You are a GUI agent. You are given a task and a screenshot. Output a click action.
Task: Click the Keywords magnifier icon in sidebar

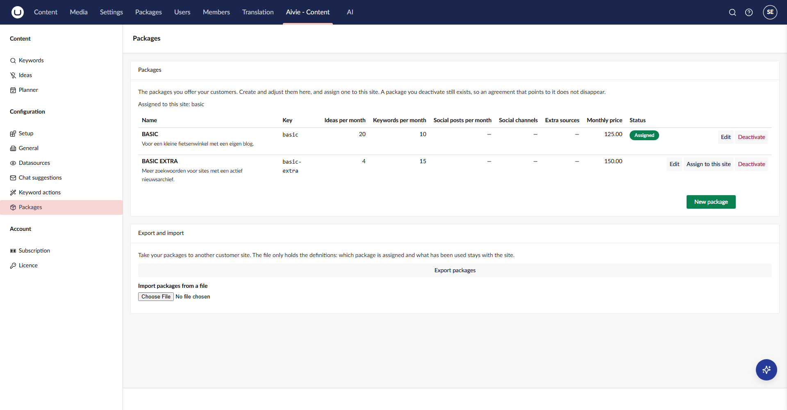(13, 61)
